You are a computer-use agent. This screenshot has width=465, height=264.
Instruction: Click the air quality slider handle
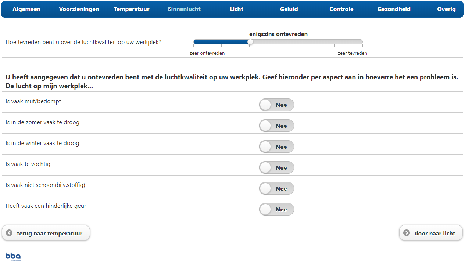point(250,42)
